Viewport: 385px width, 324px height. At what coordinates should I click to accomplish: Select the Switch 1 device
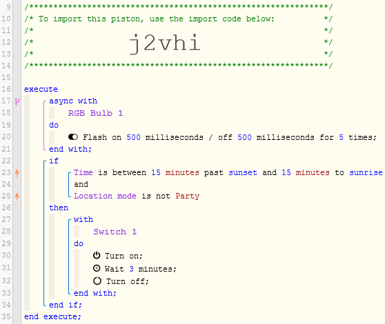click(115, 232)
